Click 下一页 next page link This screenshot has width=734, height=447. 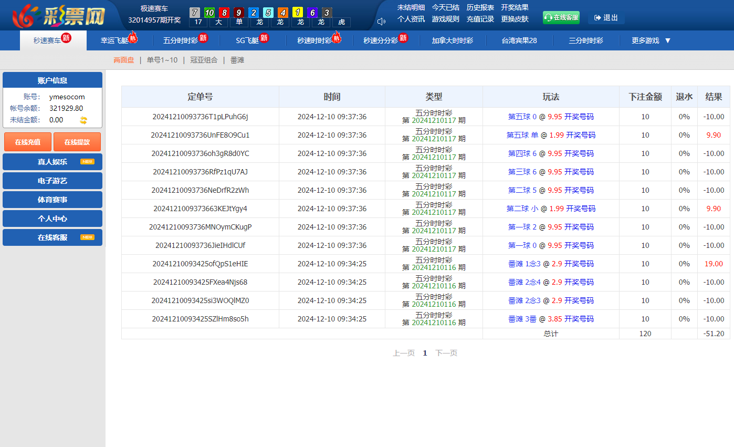click(446, 353)
